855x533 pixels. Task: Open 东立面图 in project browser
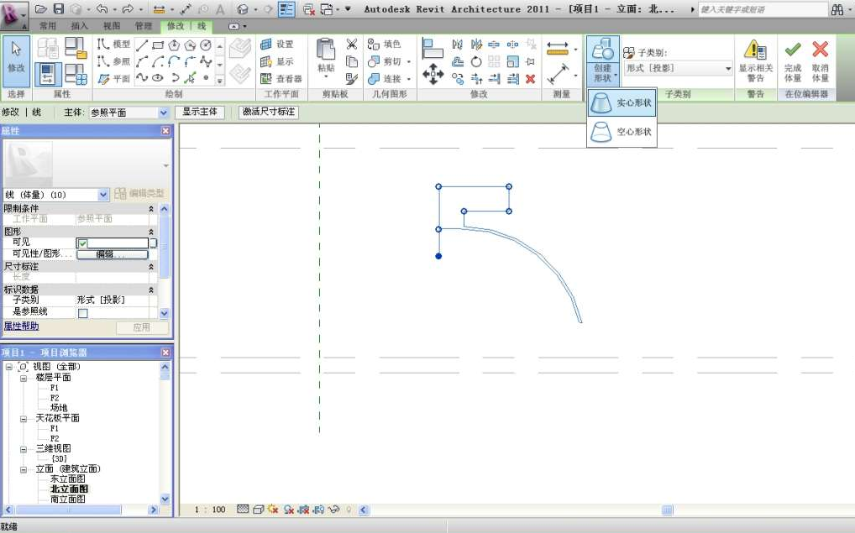tap(67, 478)
